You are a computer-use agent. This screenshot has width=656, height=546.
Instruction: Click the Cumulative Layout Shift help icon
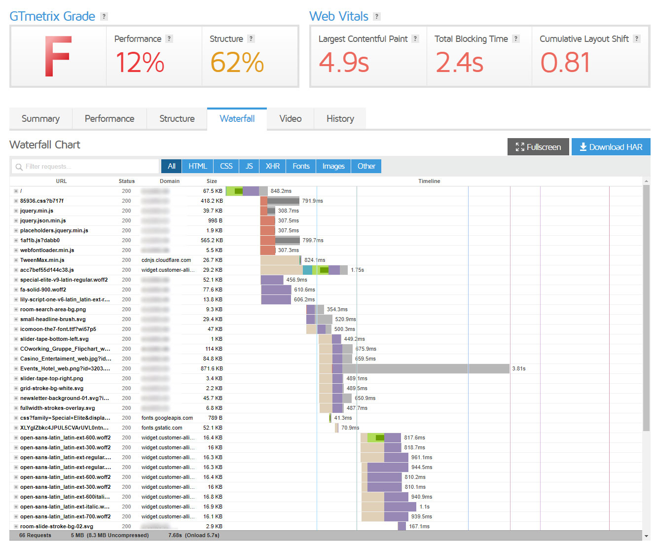(x=636, y=38)
